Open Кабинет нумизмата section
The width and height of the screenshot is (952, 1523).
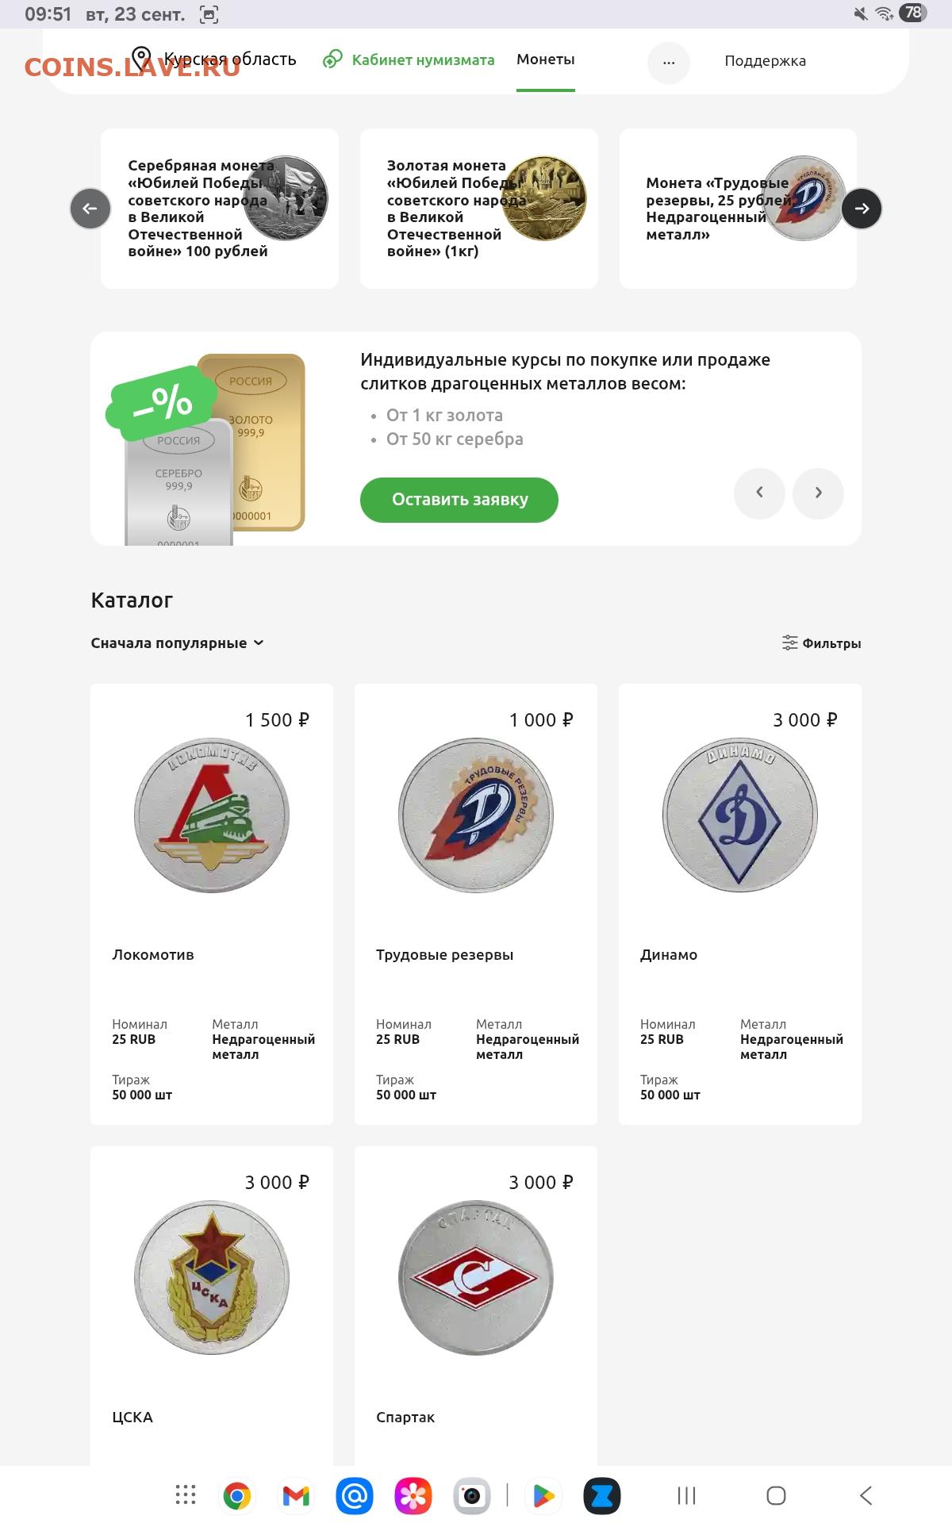pos(409,59)
